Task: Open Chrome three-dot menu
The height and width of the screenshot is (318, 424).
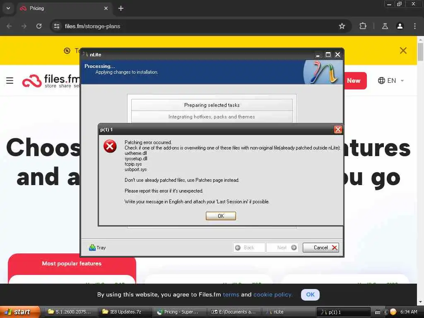Action: [415, 26]
